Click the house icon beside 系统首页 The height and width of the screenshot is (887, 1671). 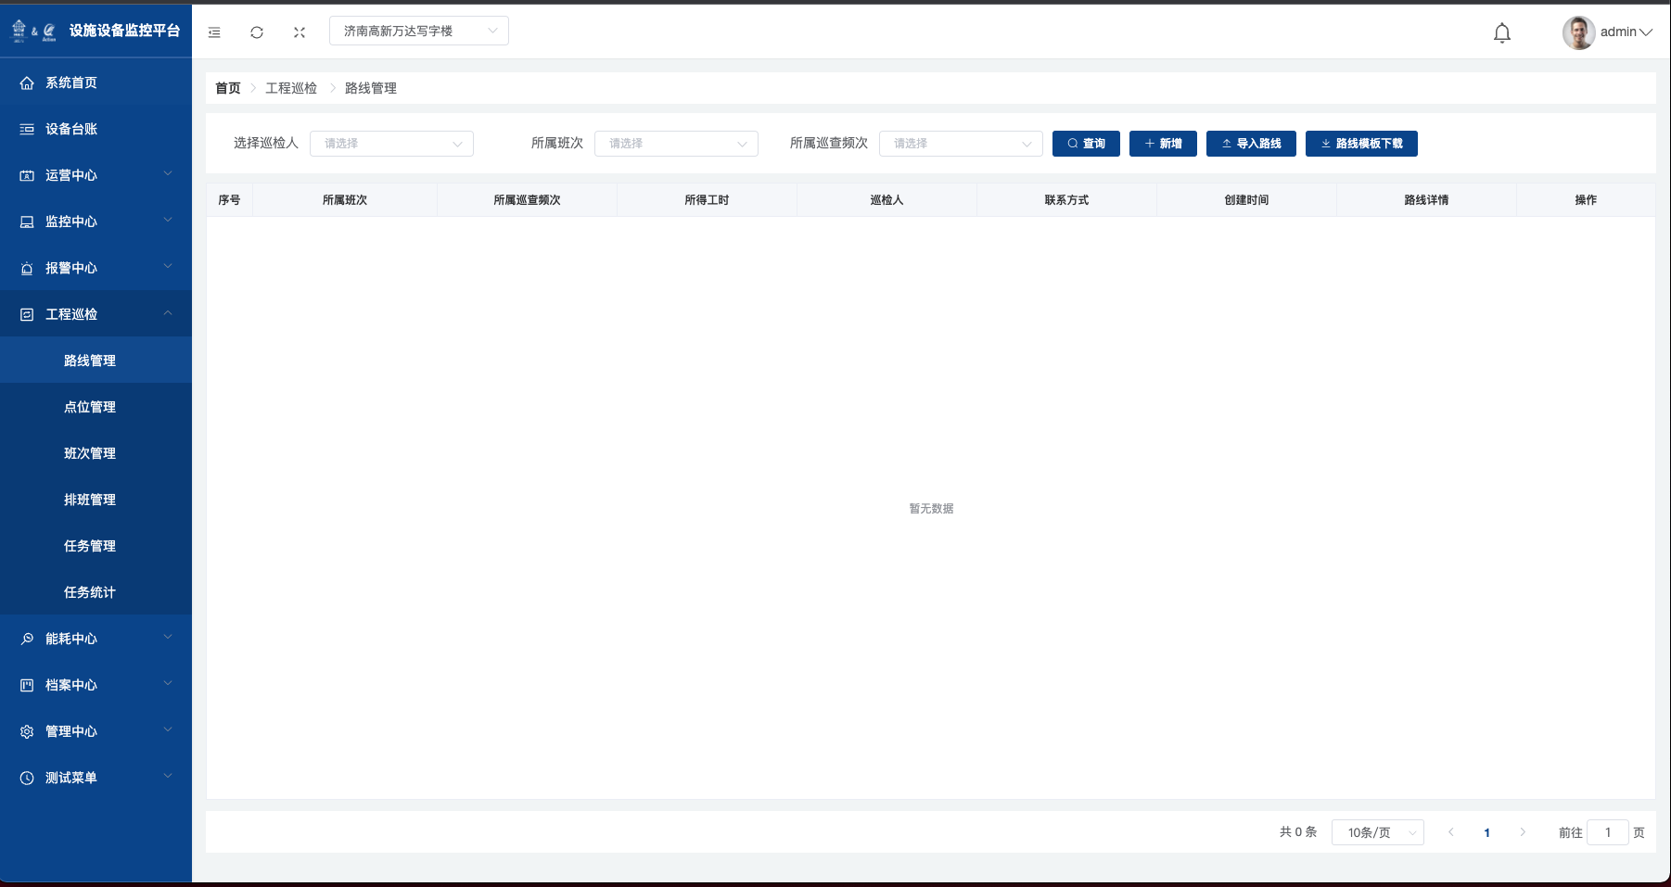click(x=27, y=83)
